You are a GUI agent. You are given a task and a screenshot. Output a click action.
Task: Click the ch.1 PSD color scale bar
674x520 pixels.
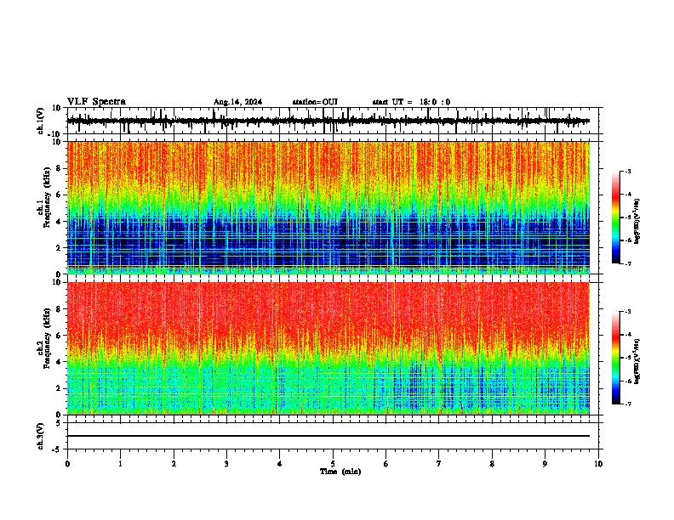tap(616, 218)
